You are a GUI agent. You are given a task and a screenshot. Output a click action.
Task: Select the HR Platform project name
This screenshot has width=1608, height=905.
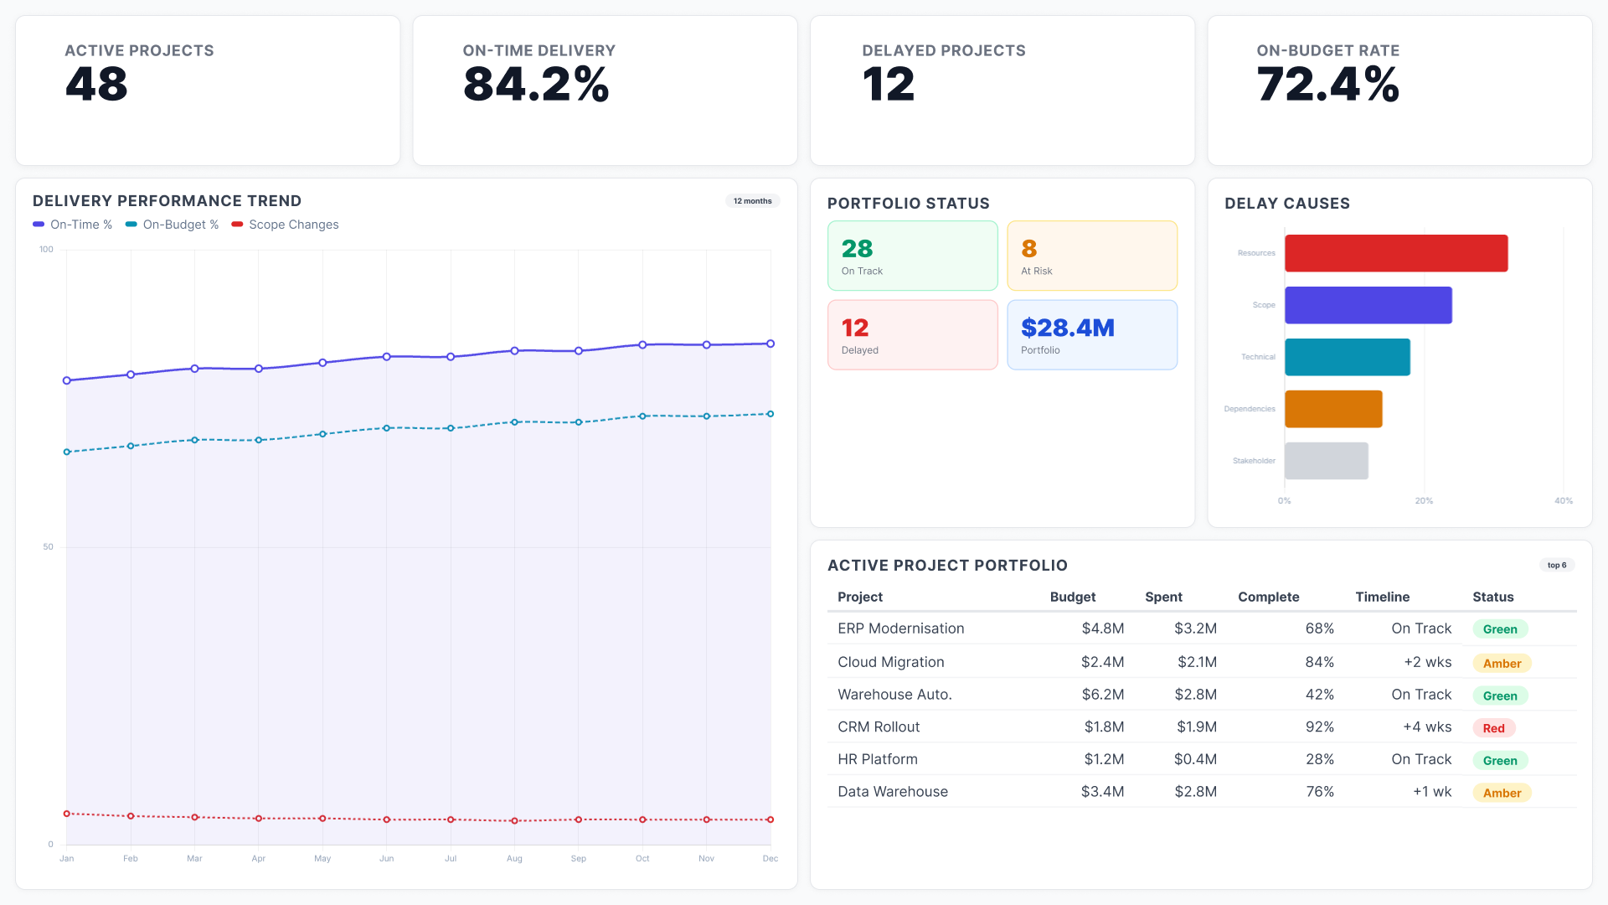pos(878,759)
